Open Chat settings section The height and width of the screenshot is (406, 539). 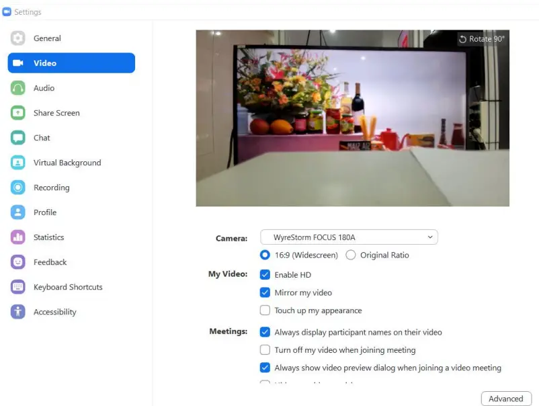pos(71,138)
